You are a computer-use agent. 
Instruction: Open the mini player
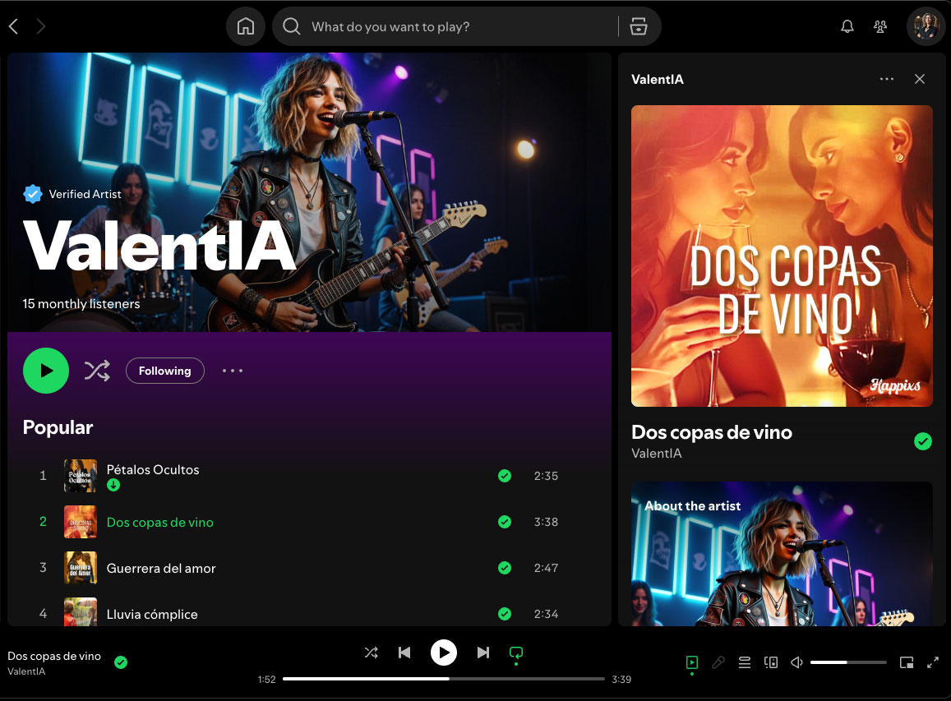click(x=907, y=662)
